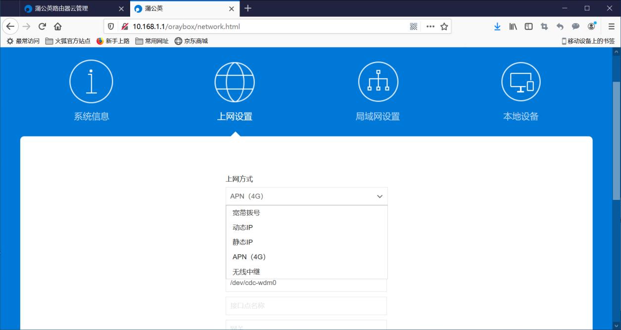The image size is (621, 330).
Task: Open the 系统信息 section icon
Action: point(91,82)
